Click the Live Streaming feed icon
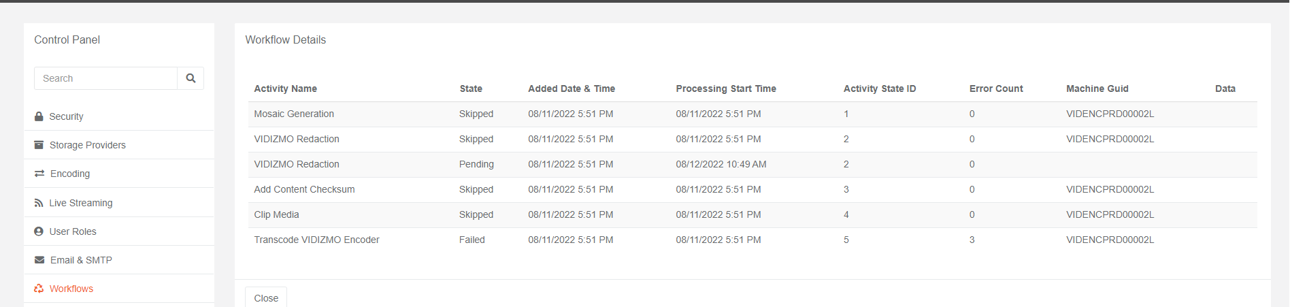 tap(39, 203)
